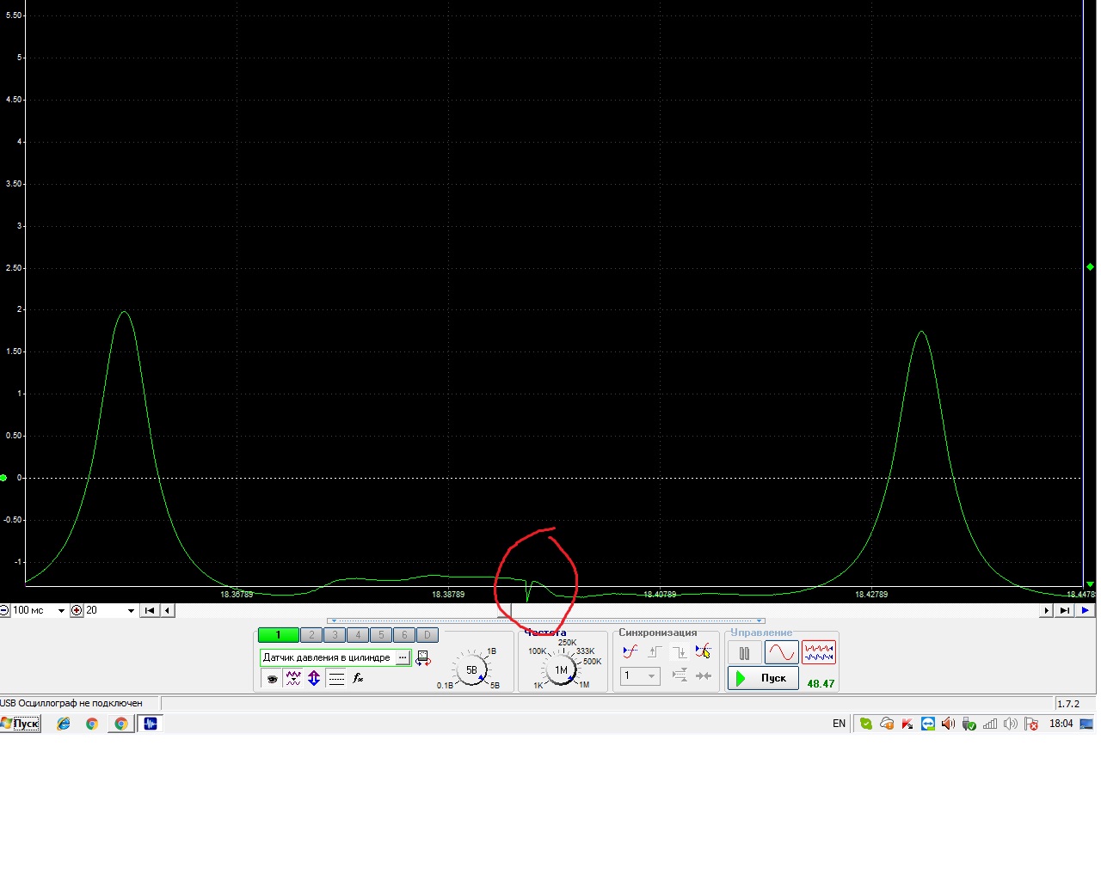Open the Windows Пуск start menu

click(x=21, y=724)
